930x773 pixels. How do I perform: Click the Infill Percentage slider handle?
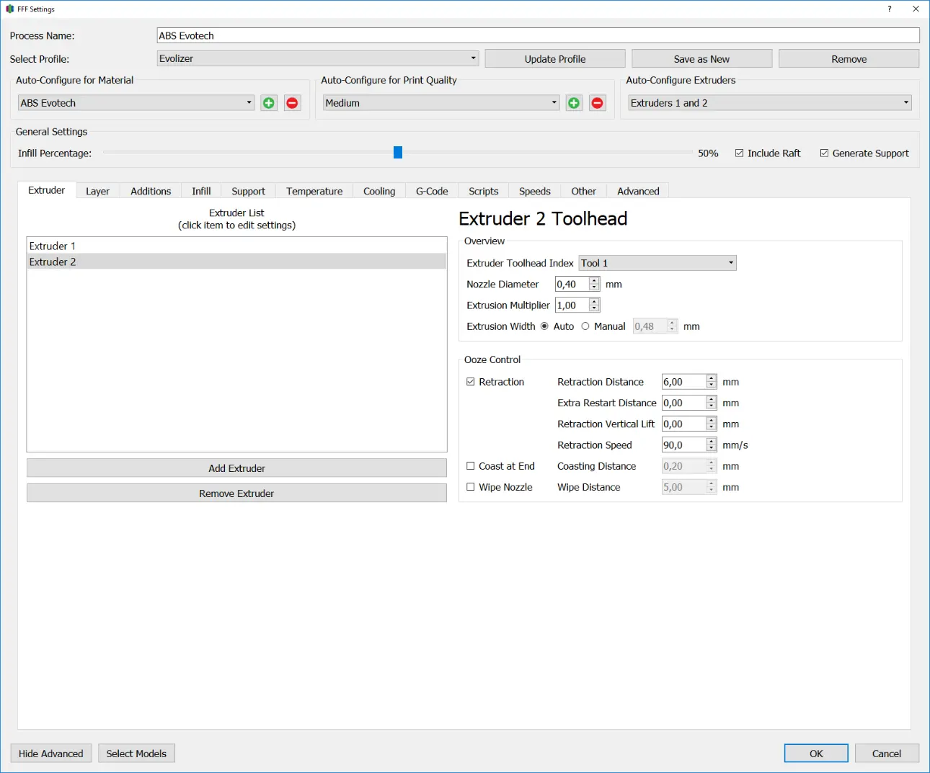[398, 153]
